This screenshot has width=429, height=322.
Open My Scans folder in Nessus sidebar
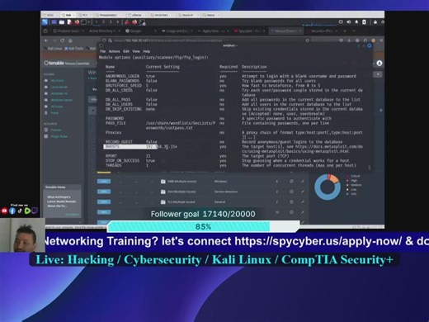(57, 81)
